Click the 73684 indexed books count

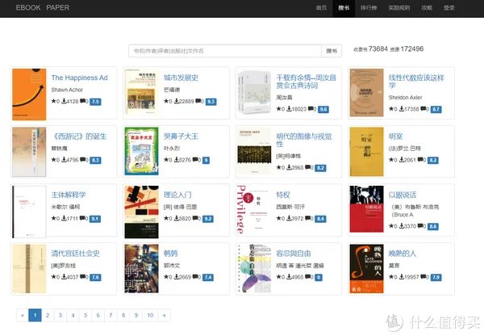378,48
